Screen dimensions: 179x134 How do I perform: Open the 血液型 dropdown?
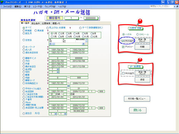[58, 69]
